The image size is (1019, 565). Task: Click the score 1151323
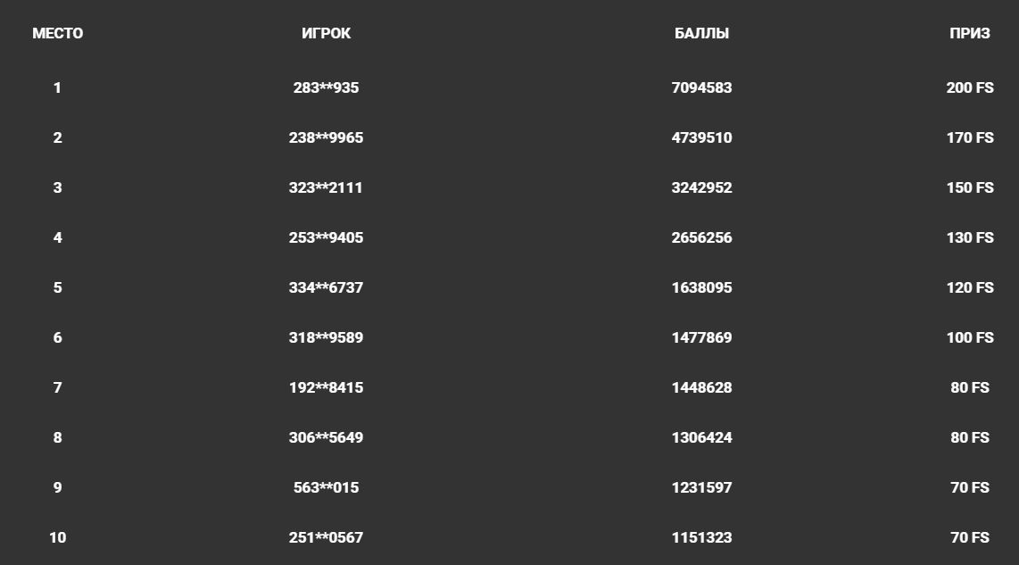(701, 538)
